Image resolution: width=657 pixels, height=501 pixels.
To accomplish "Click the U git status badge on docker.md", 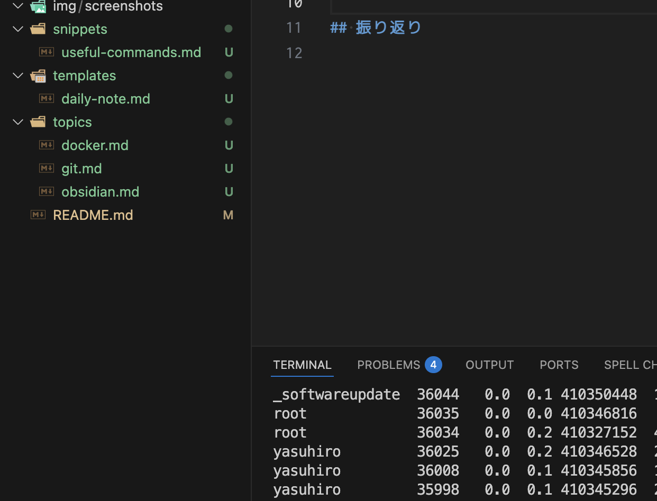I will pyautogui.click(x=229, y=145).
